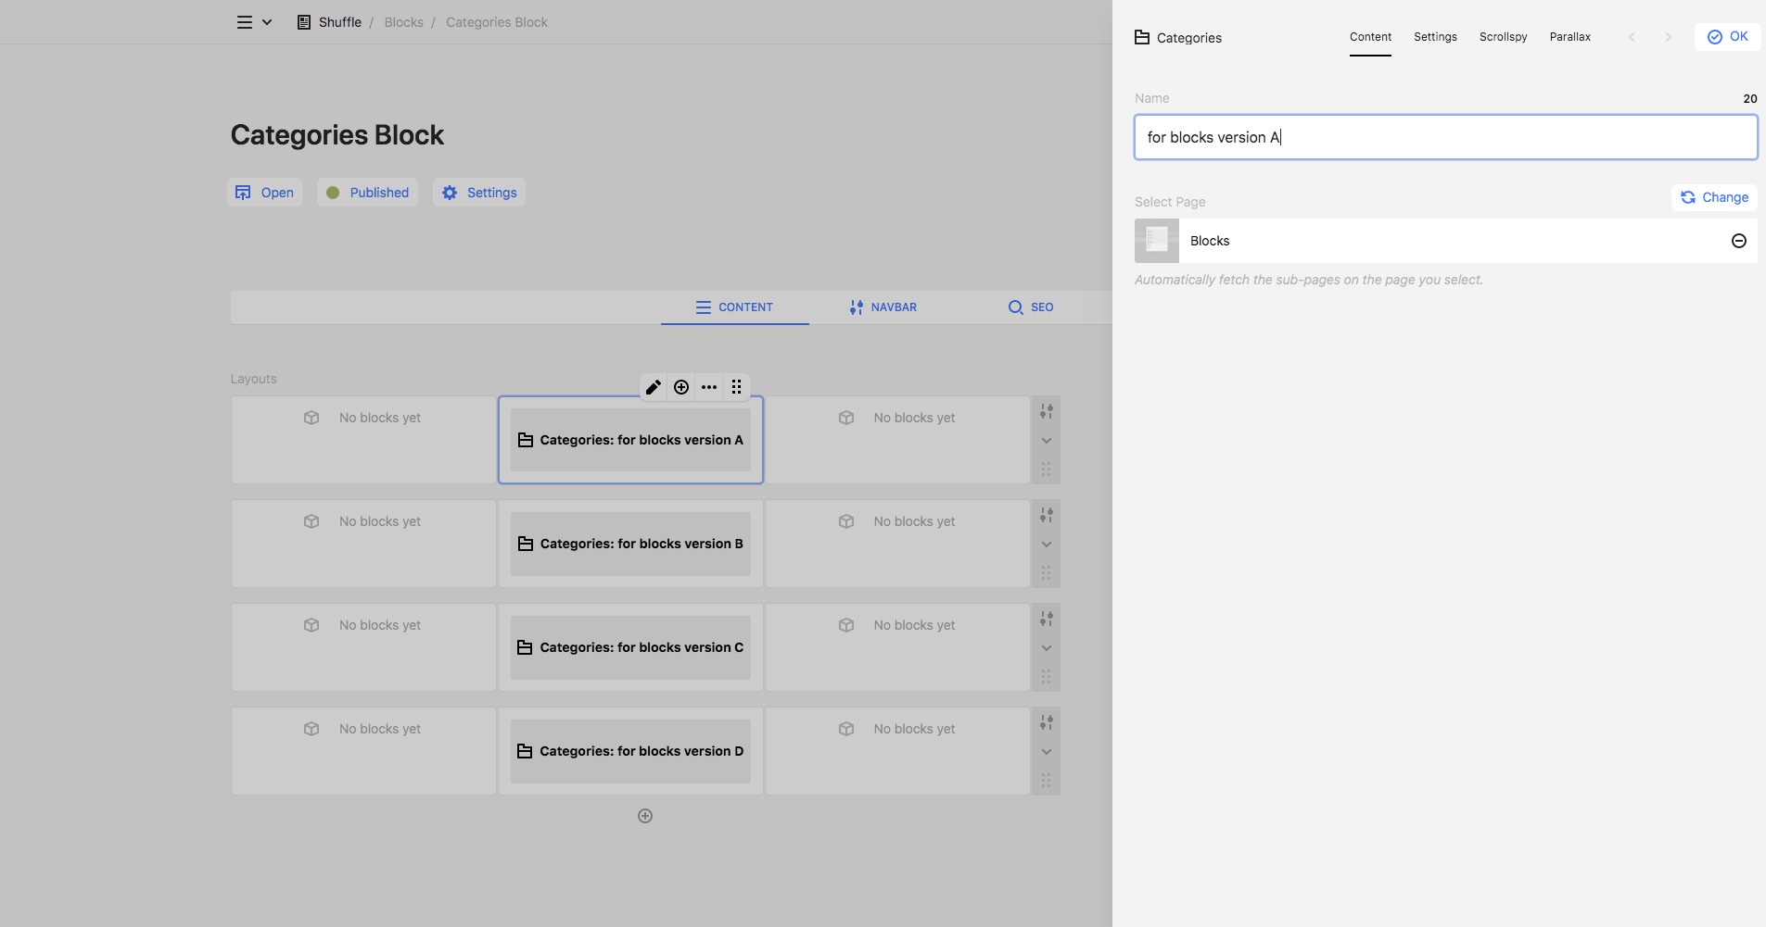Switch to the Settings tab in Categories panel
The height and width of the screenshot is (927, 1766).
[1435, 37]
